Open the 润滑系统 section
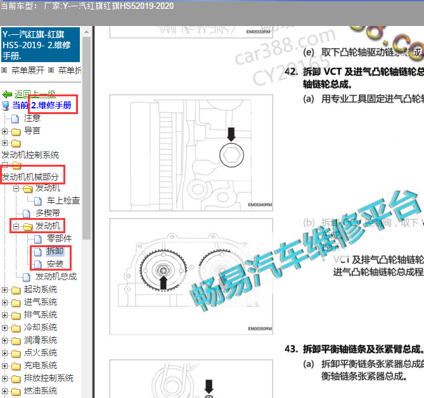This screenshot has height=398, width=424. [x=41, y=340]
